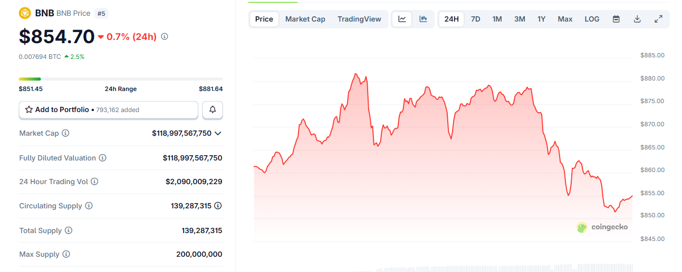
Task: Click the BNB Price heading text
Action: point(73,13)
